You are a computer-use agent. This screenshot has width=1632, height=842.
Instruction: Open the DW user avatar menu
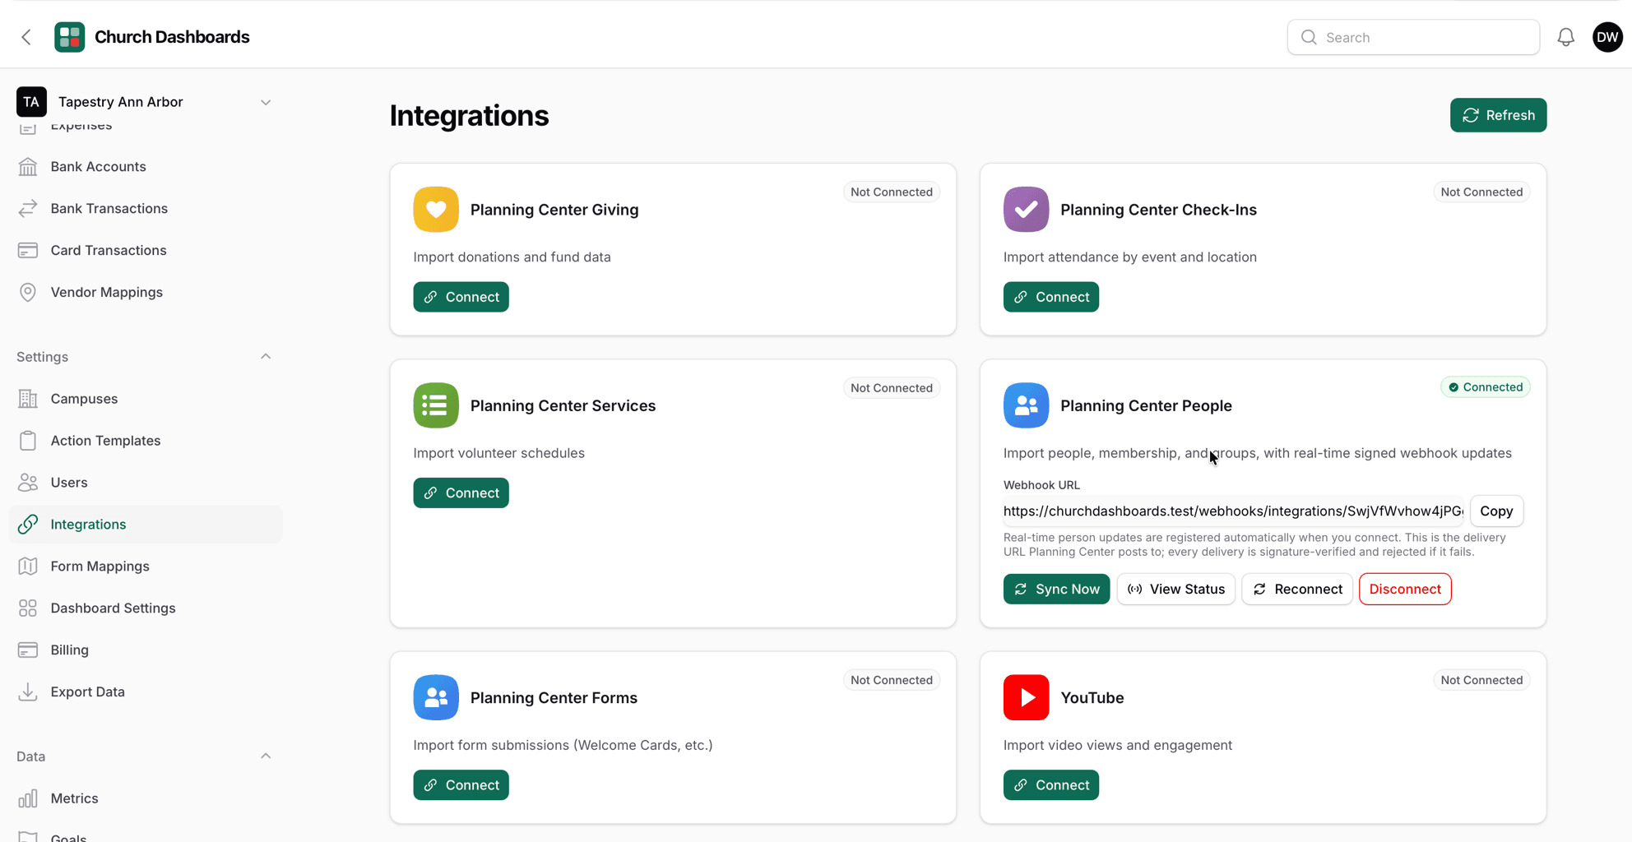coord(1607,37)
